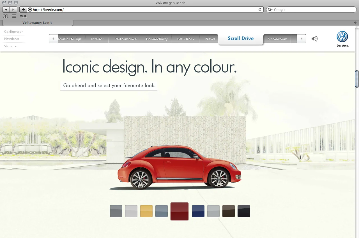Open the Google search magnifier dropdown

[x=270, y=10]
